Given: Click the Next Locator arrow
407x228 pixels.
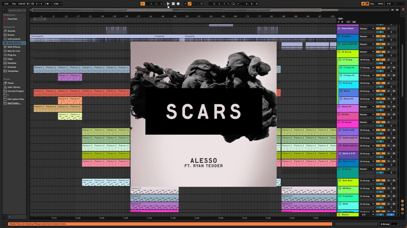Looking at the screenshot, I should pos(342,22).
